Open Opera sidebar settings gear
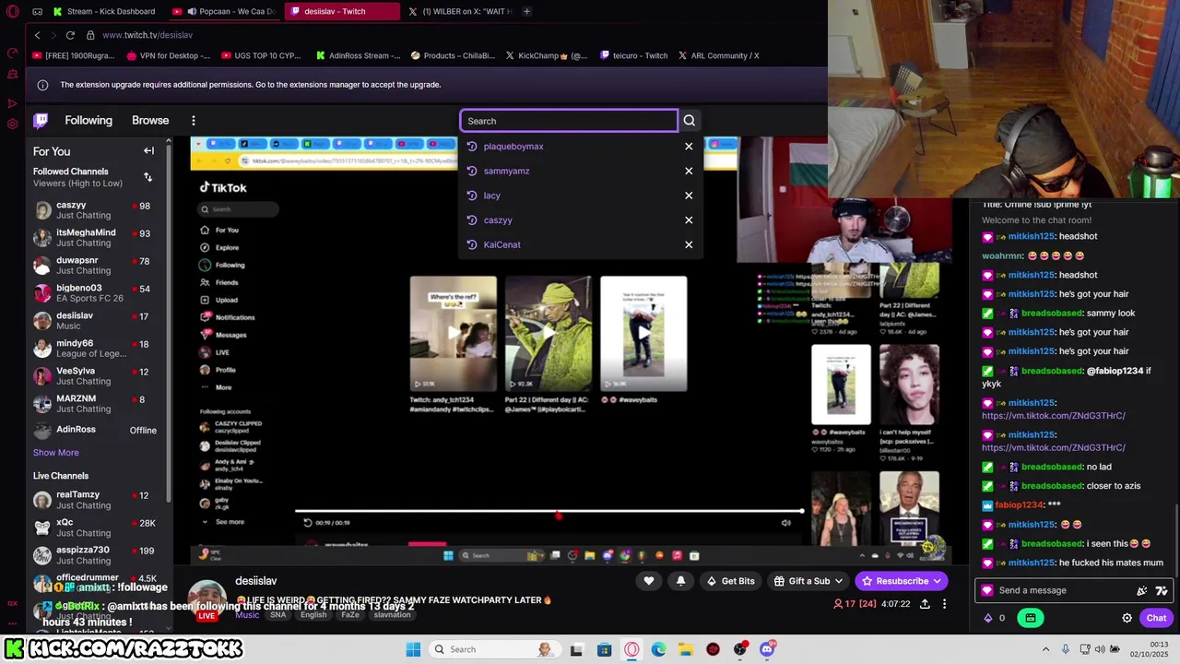 (13, 125)
